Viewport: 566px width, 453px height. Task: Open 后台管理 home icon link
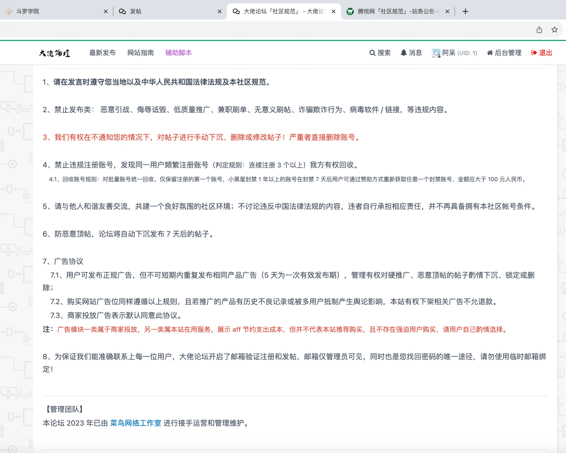pos(490,53)
